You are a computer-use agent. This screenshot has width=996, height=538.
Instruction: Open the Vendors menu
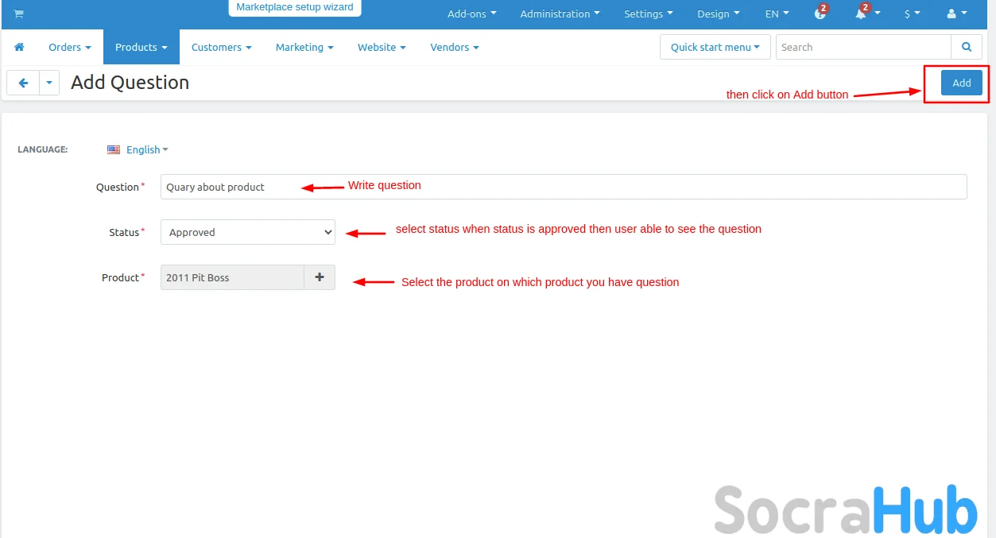pos(454,48)
